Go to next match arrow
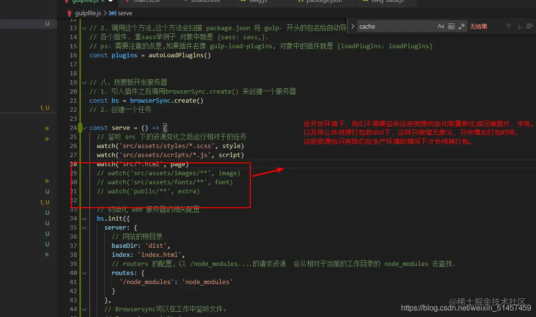The image size is (536, 317). [x=519, y=26]
